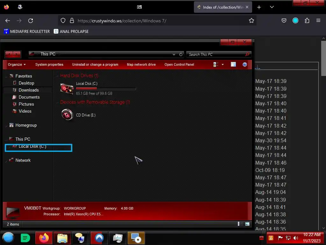The image size is (326, 245).
Task: Click Uninstall or change a program
Action: coord(95,64)
